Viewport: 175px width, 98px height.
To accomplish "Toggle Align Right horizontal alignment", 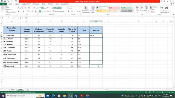I will click(45, 11).
